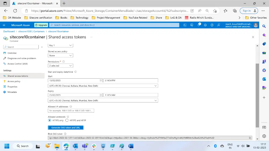Open the Start time zone dropdown
This screenshot has height=151, width=269.
(103, 86)
